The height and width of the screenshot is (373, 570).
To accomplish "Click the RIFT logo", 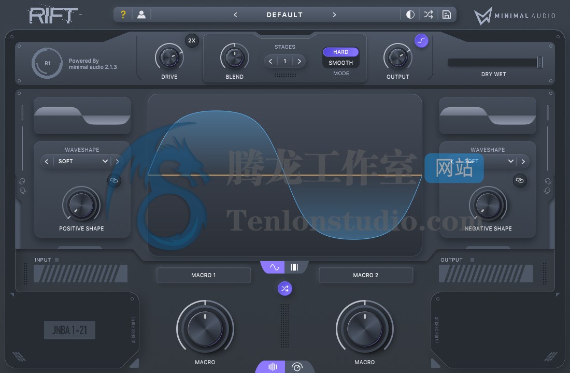I will coord(53,15).
